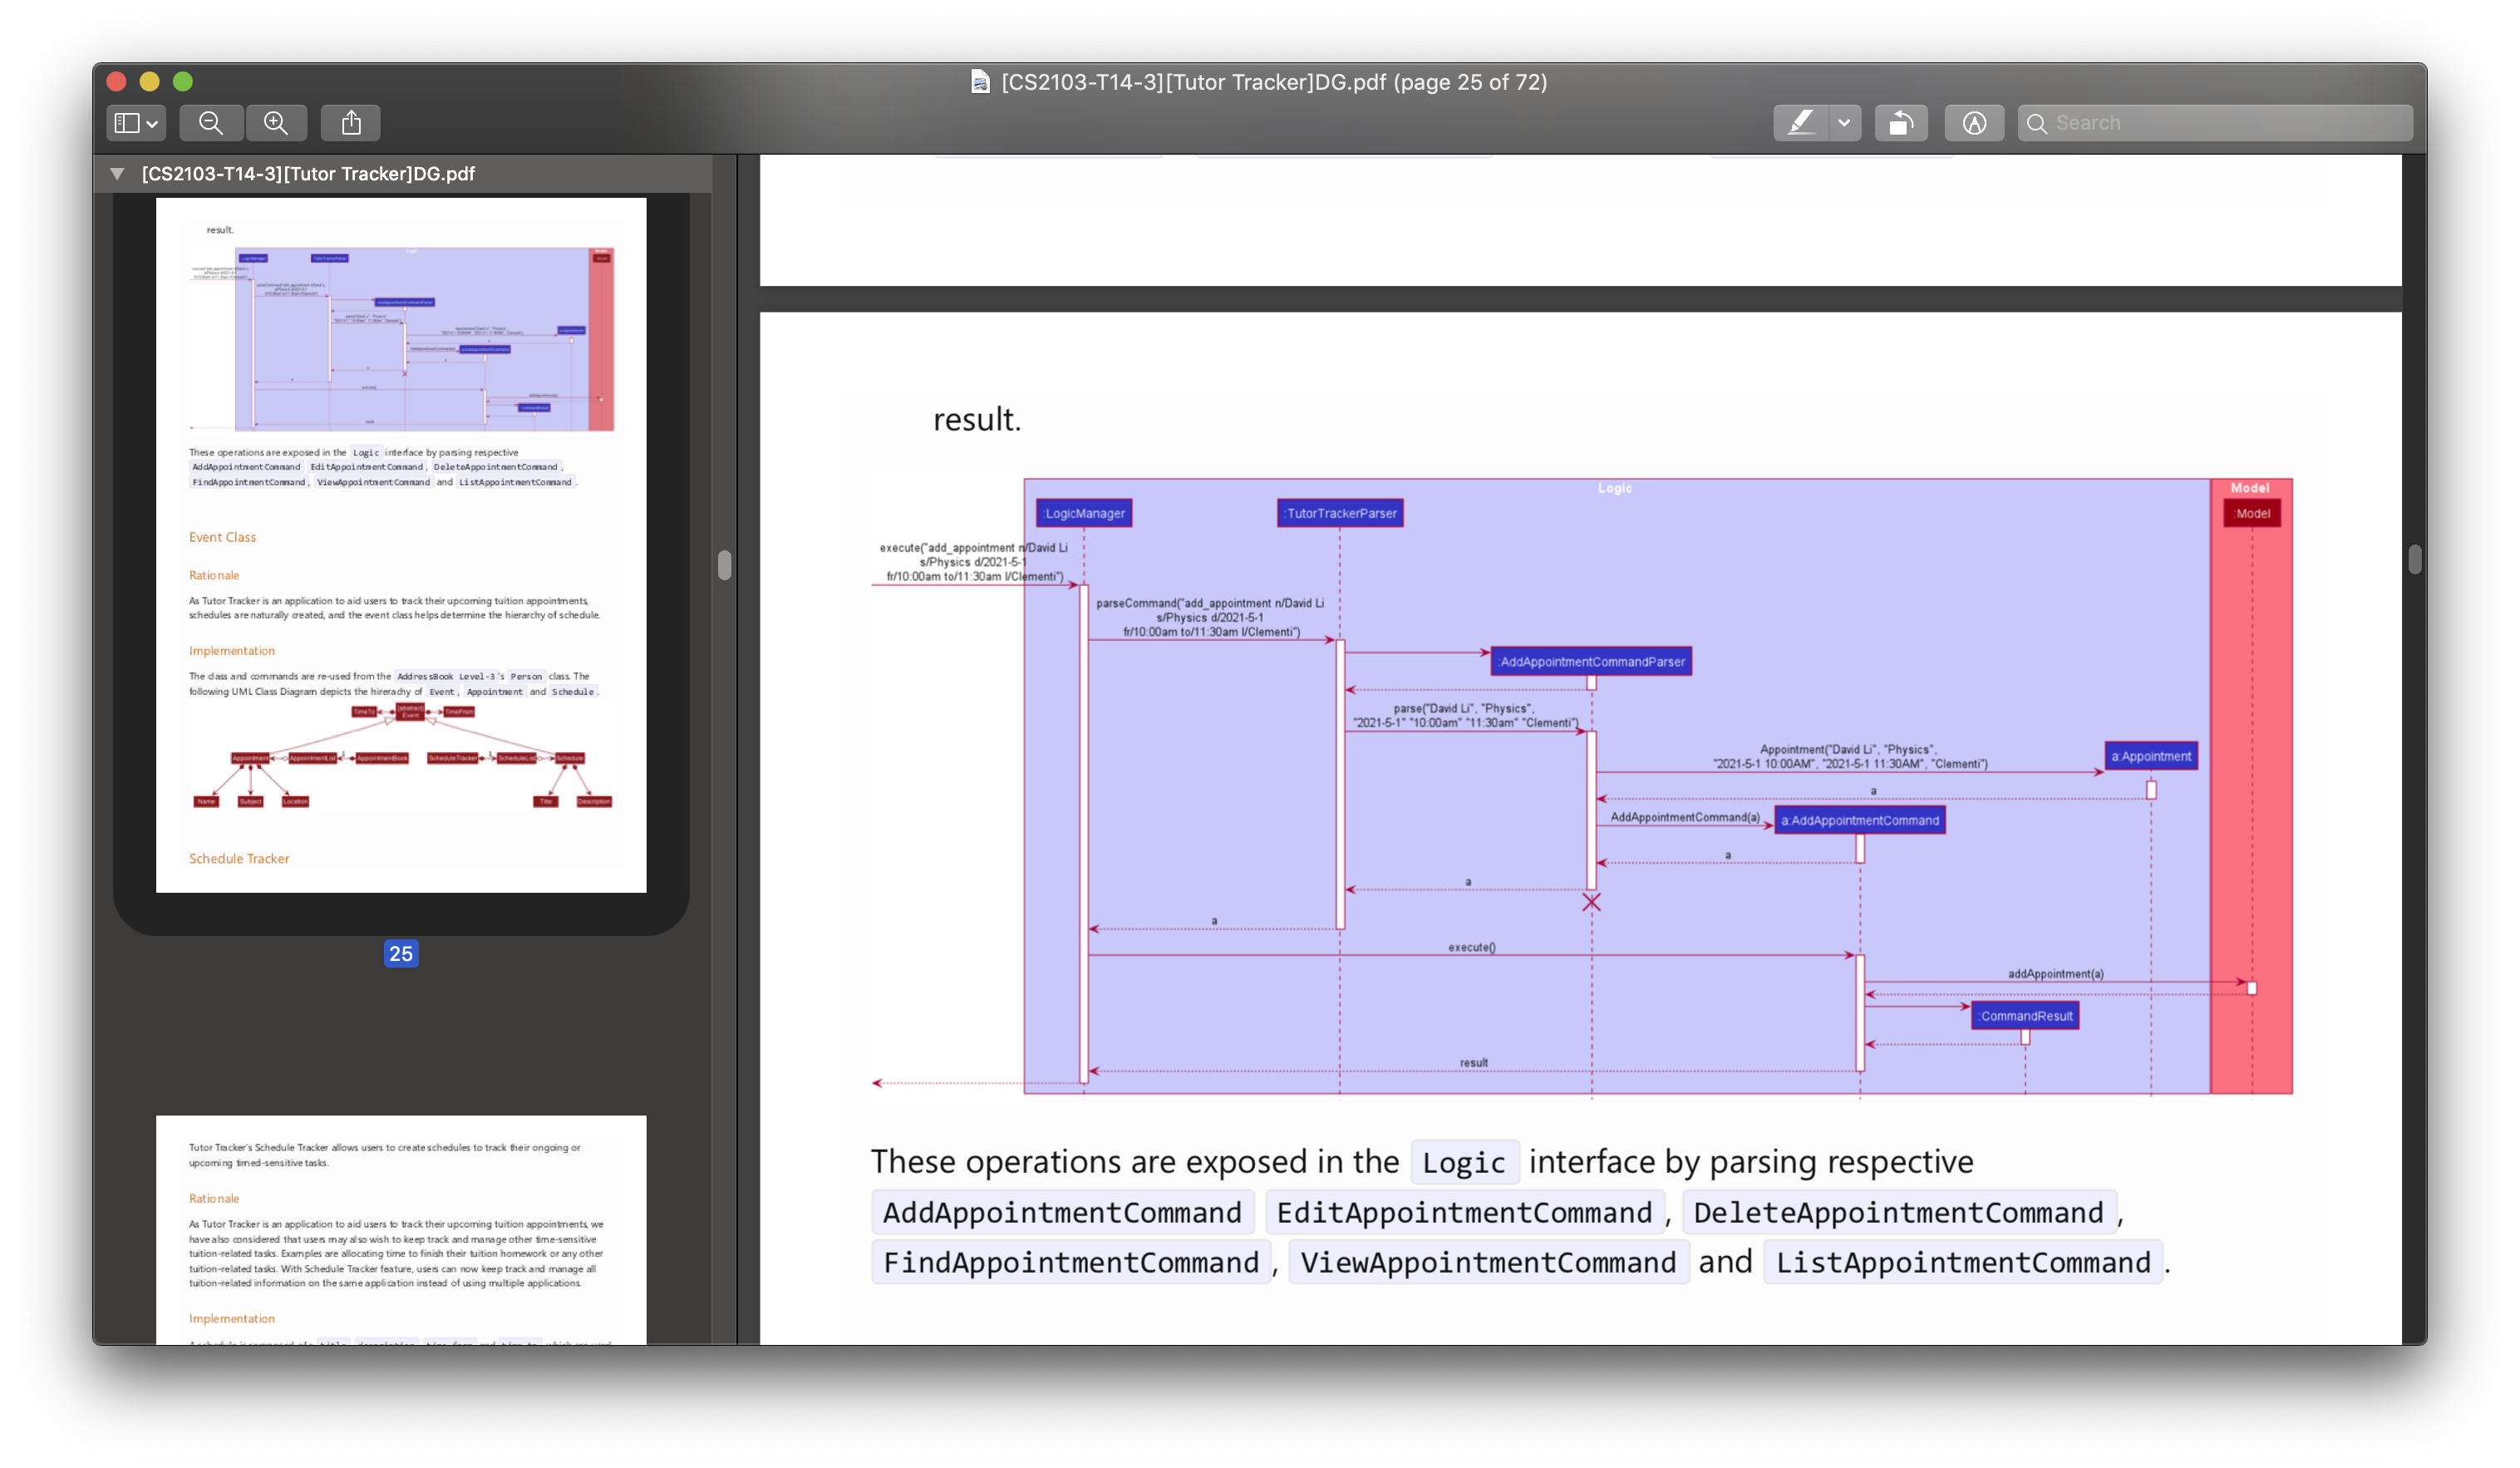Rotate the page with the Rotate button
The width and height of the screenshot is (2520, 1468).
tap(1900, 123)
